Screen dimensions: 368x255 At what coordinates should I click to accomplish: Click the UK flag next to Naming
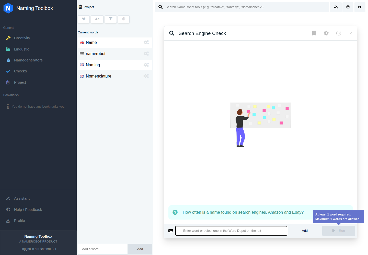tap(82, 65)
